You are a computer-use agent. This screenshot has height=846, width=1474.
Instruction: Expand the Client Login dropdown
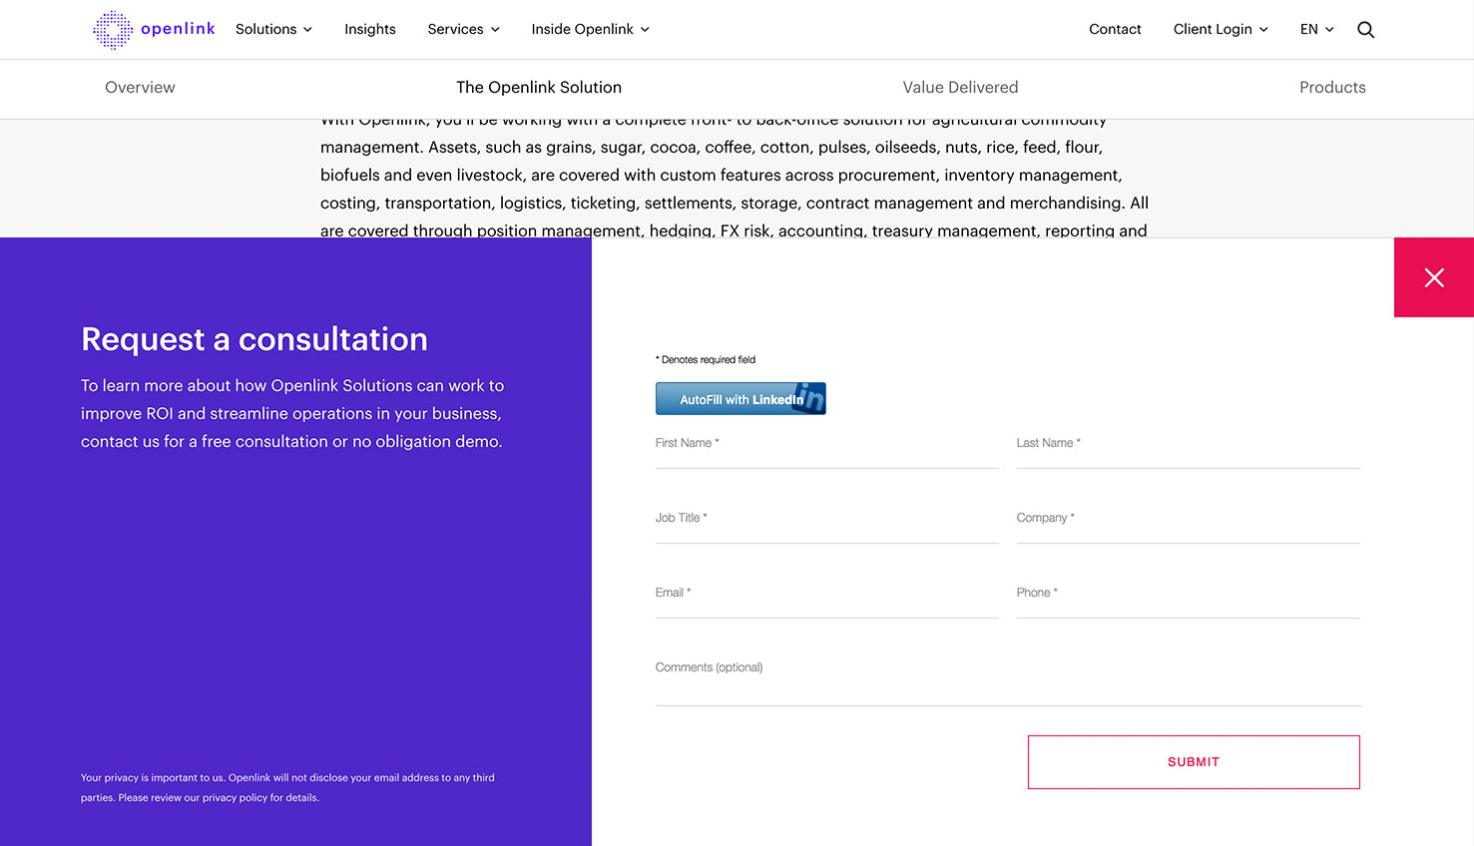tap(1221, 29)
